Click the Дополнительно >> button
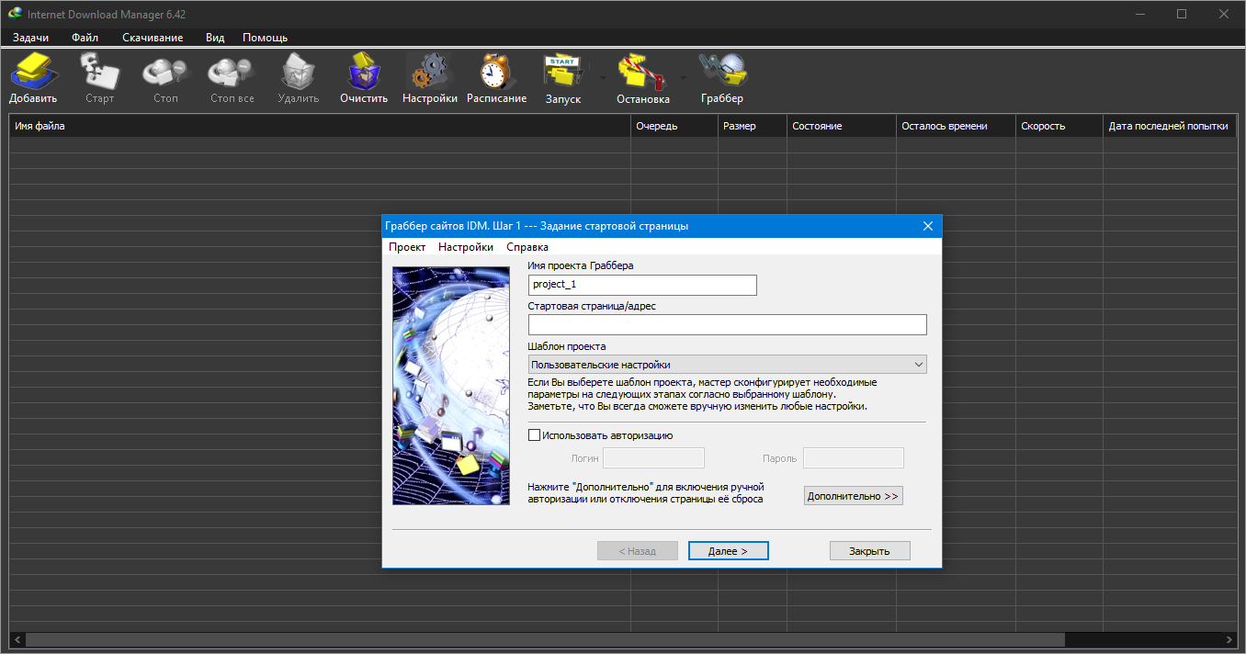 (x=854, y=496)
